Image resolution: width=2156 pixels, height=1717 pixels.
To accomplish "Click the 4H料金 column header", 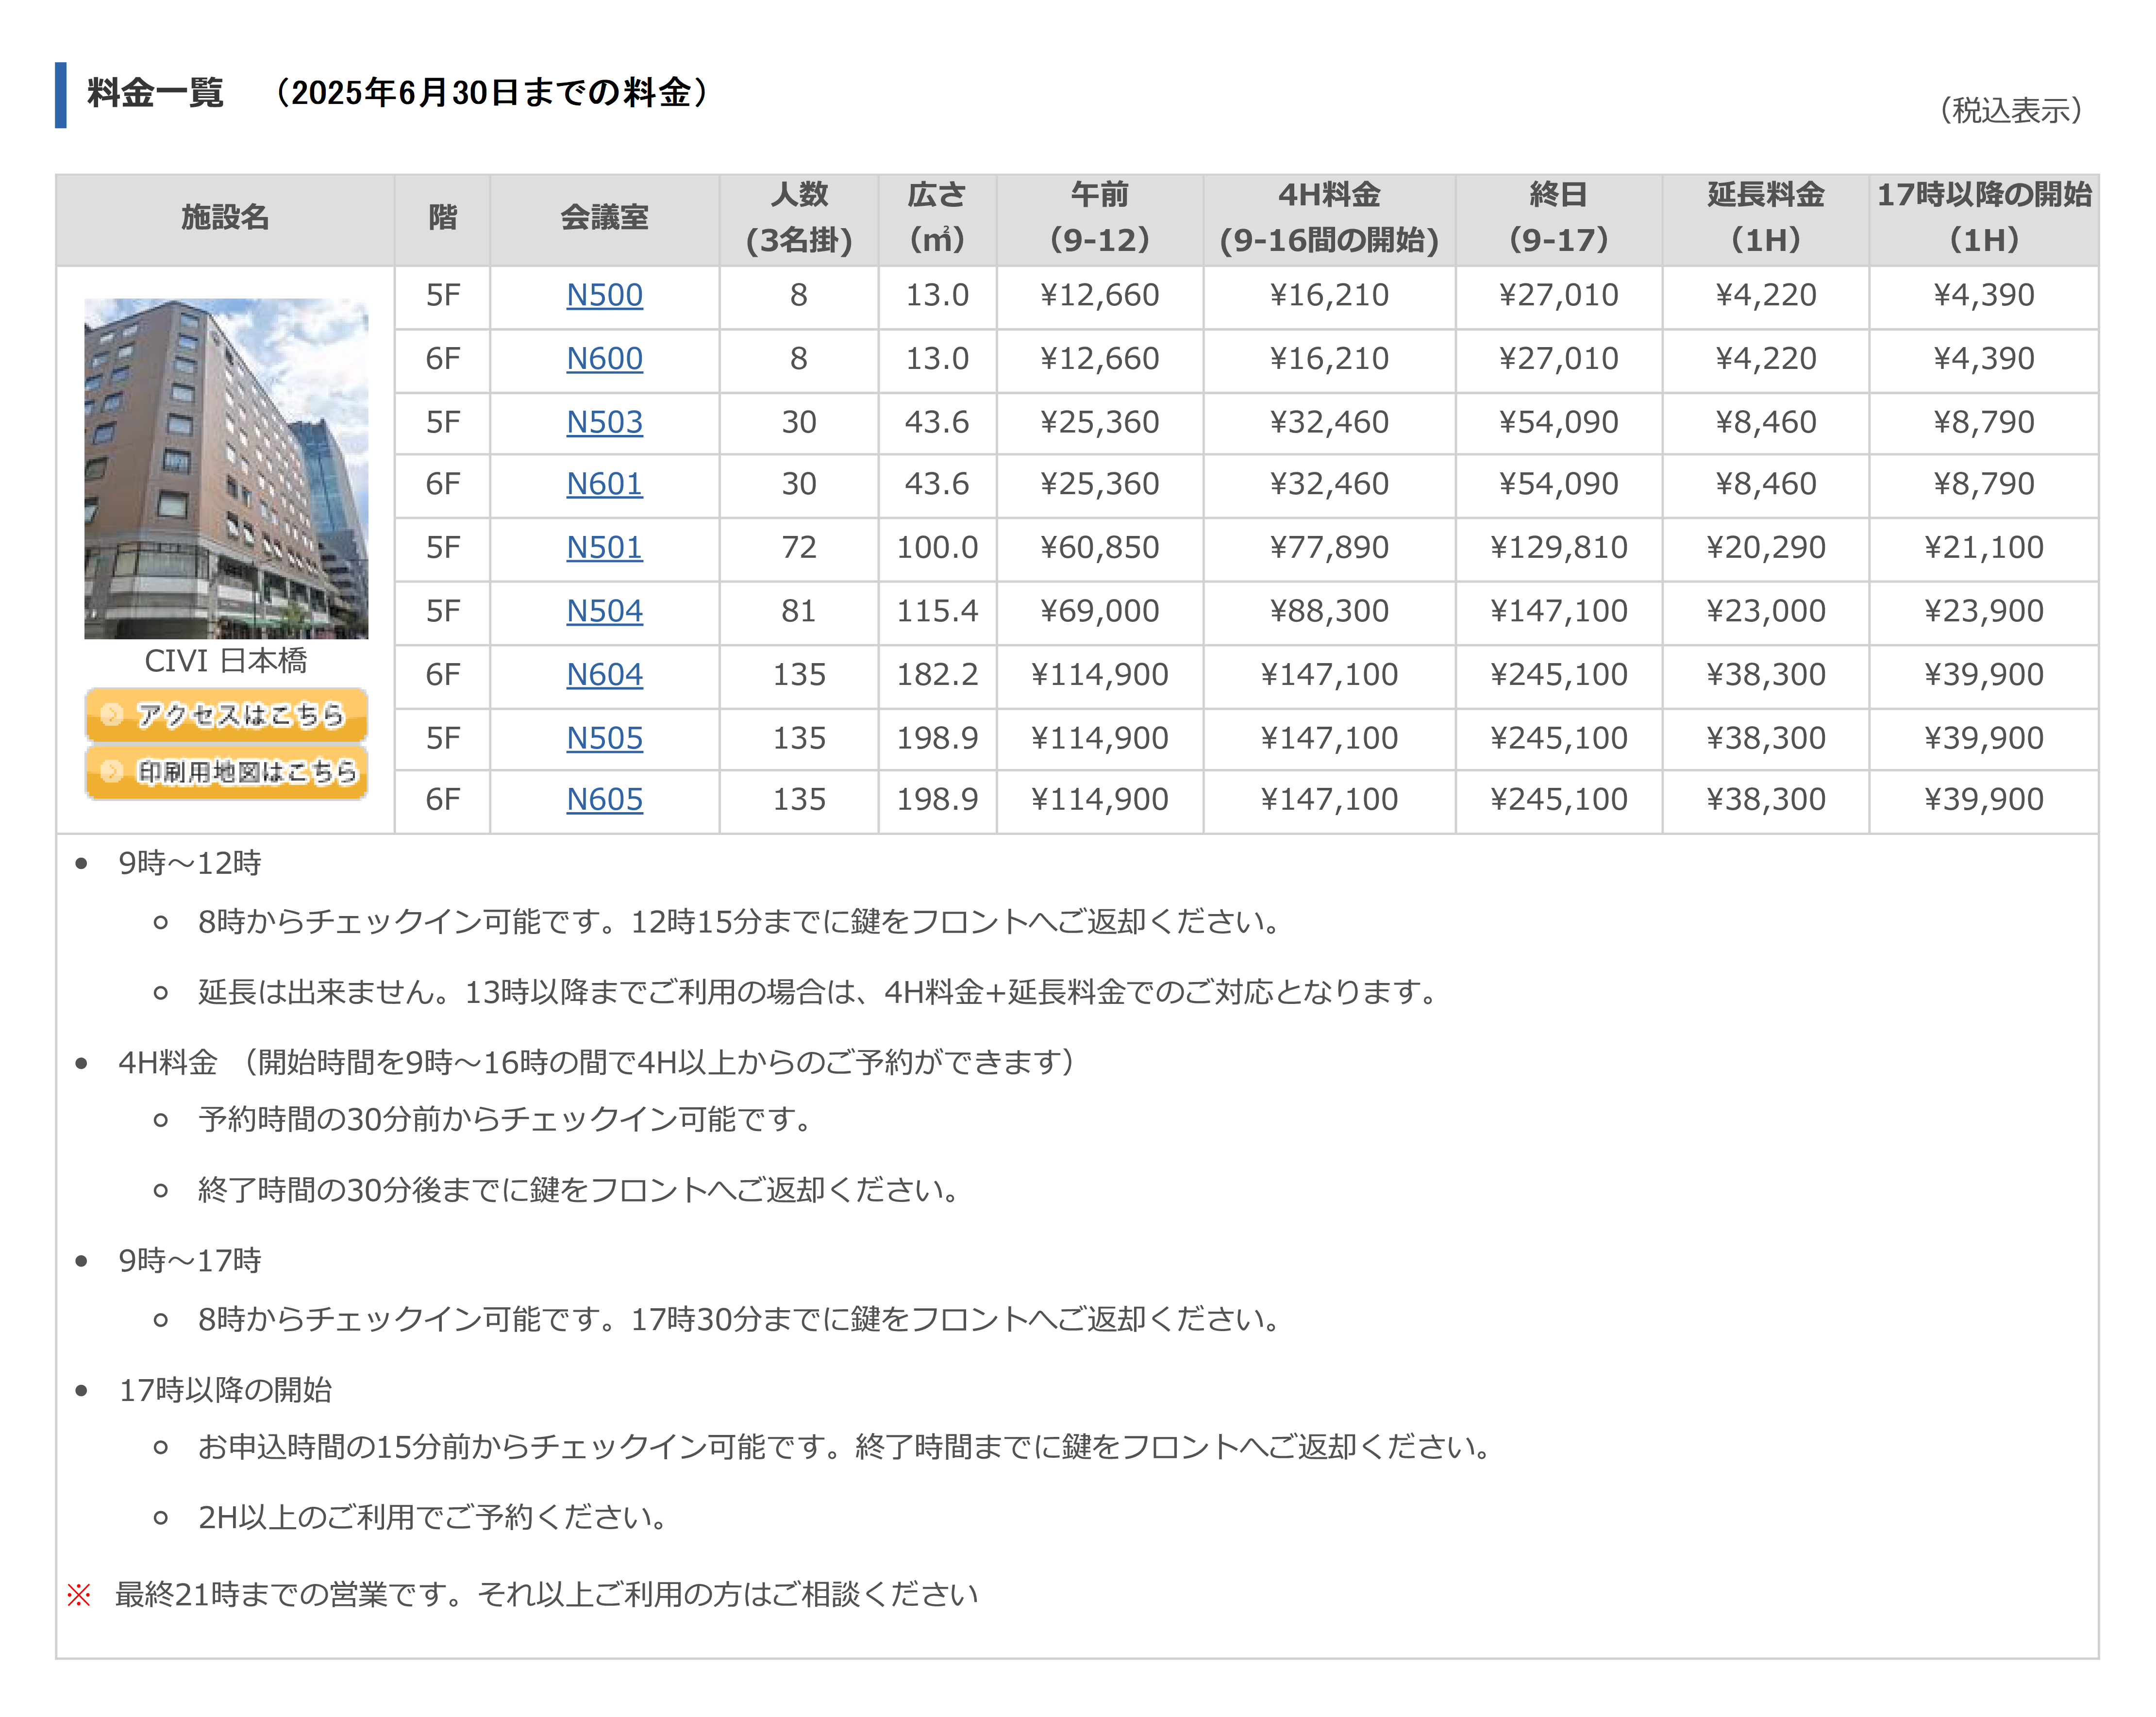I will (x=1329, y=219).
